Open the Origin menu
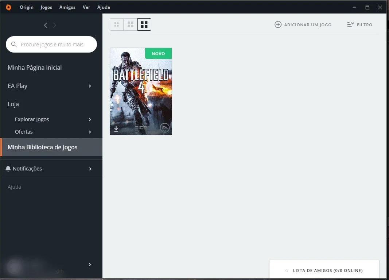This screenshot has height=280, width=389. tap(27, 7)
